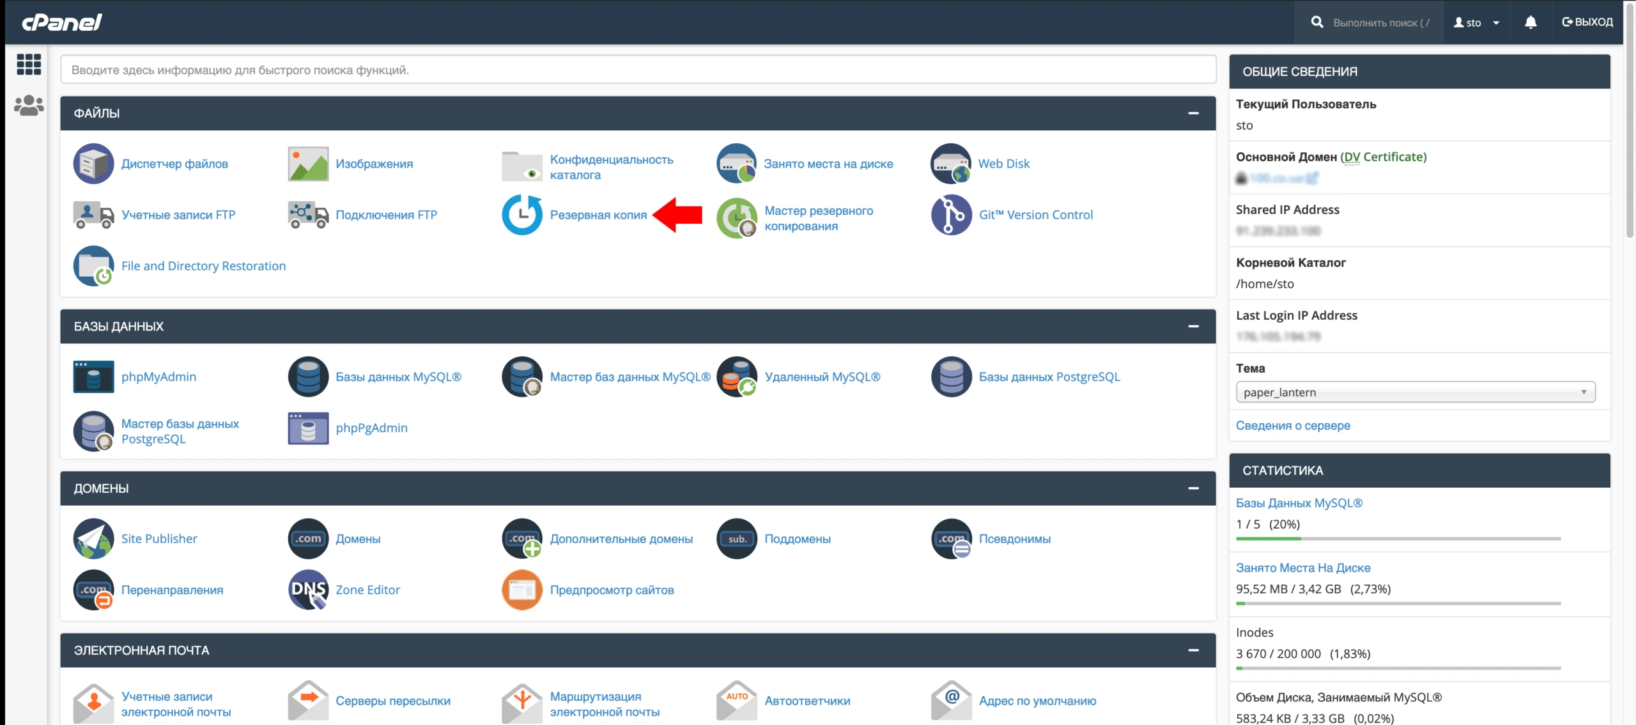The image size is (1636, 725).
Task: Click the quick function search field
Action: pos(638,70)
